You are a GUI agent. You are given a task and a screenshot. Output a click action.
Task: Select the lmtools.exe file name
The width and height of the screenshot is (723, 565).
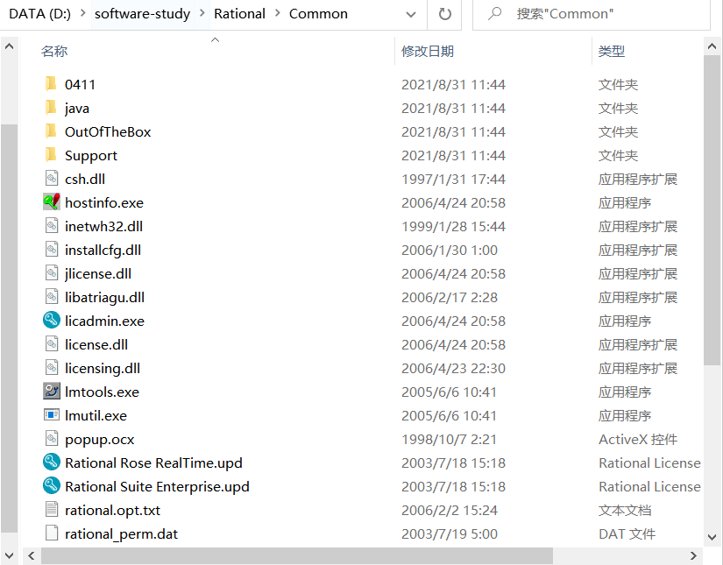pos(102,392)
